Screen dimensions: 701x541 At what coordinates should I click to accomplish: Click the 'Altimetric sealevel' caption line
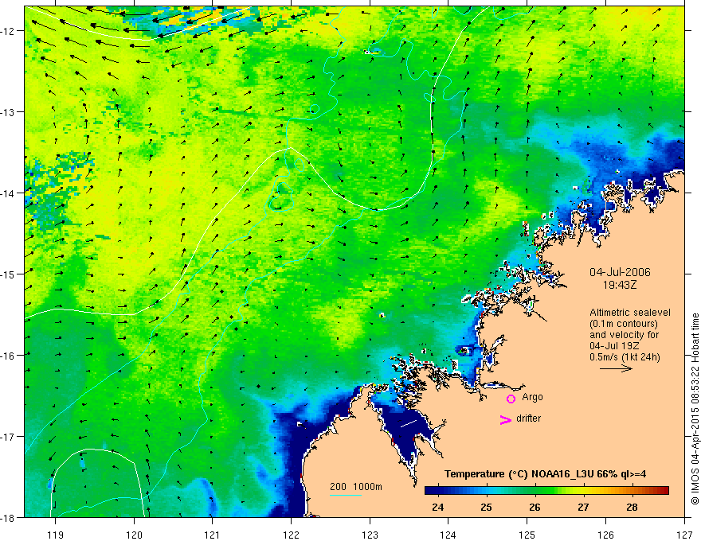click(x=630, y=313)
